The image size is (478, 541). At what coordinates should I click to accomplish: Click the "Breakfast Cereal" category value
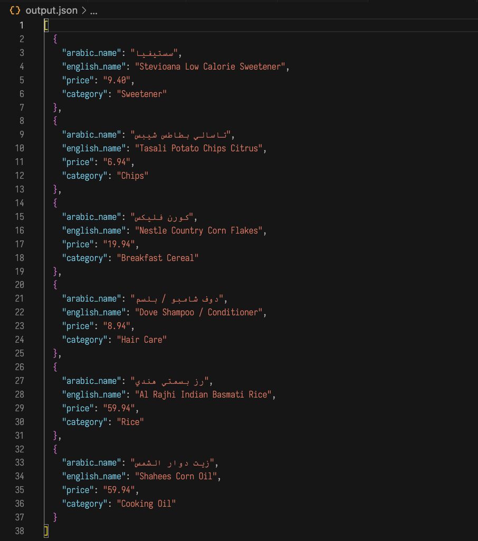[158, 258]
